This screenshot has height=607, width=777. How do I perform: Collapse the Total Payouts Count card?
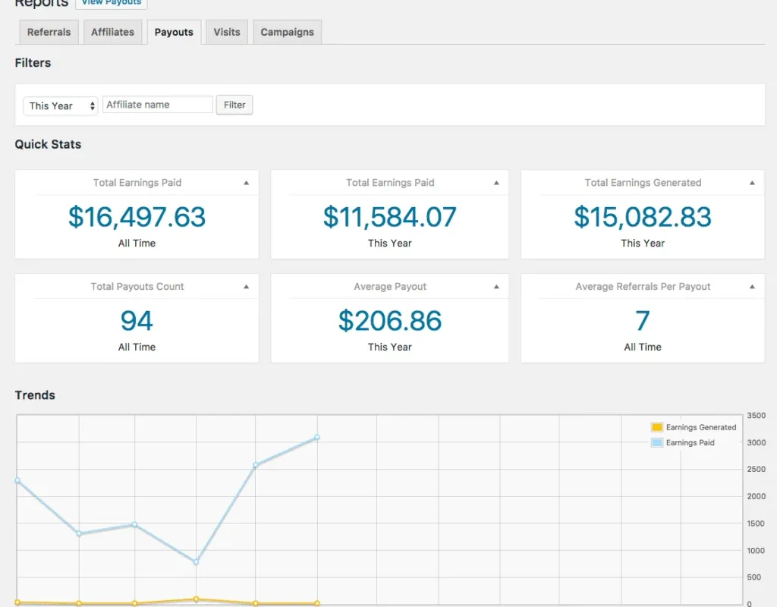tap(245, 286)
